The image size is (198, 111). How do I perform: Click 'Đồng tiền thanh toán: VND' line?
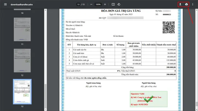[x=77, y=39]
